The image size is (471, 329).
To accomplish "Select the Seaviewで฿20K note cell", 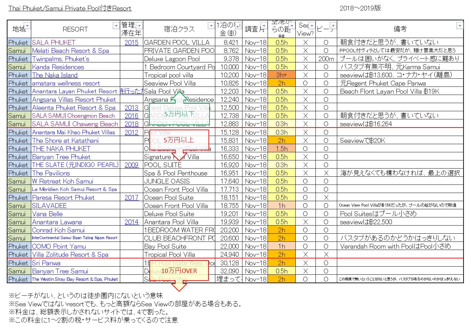I will pyautogui.click(x=400, y=140).
